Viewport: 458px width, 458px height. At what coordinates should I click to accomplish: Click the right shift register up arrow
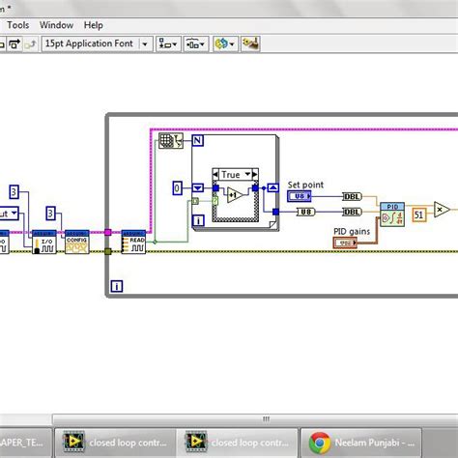point(273,187)
